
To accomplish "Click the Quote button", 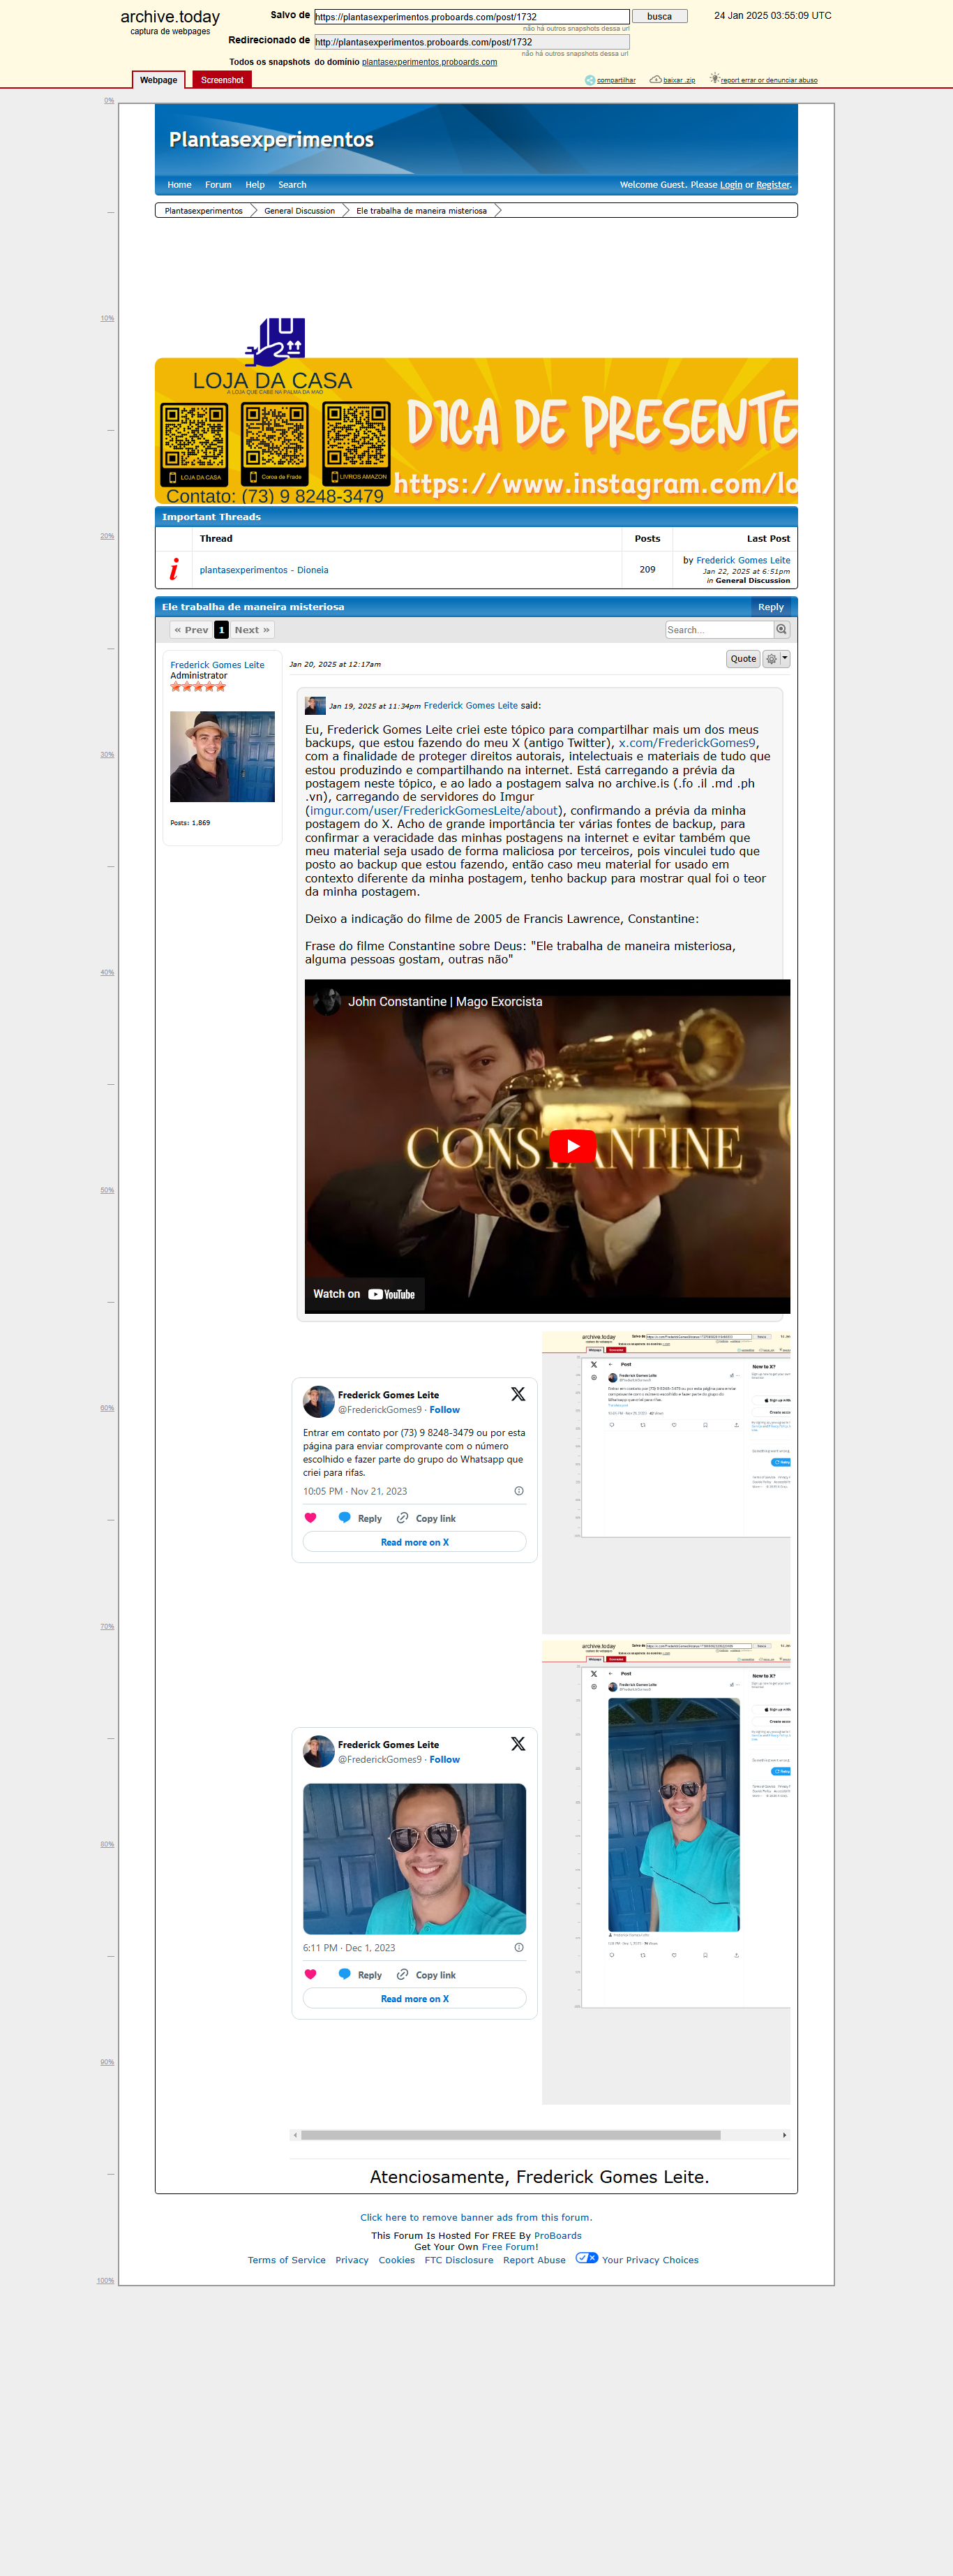I will (x=743, y=659).
